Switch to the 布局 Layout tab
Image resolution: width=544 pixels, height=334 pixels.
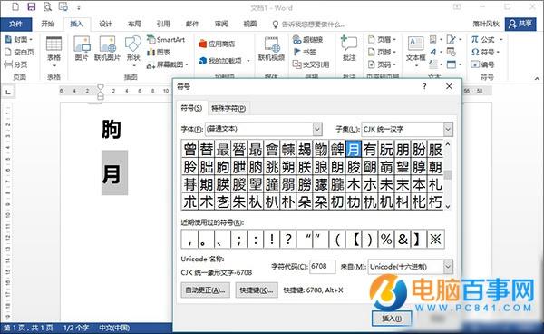point(134,24)
